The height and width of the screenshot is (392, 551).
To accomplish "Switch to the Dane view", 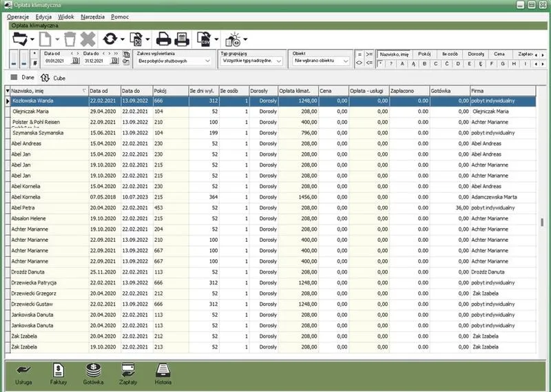I will tap(23, 77).
